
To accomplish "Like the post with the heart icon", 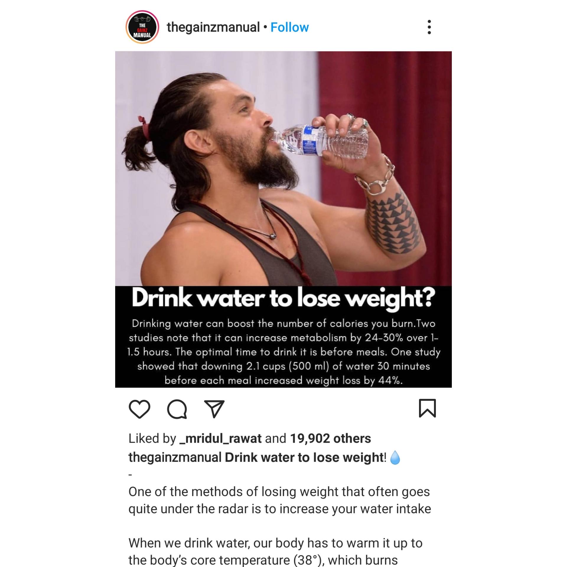I will point(139,409).
